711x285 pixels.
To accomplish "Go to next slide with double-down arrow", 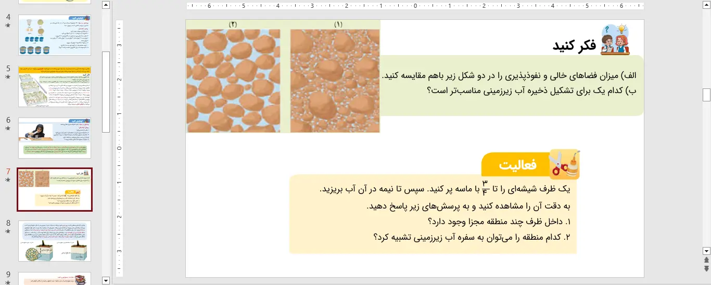I will tap(706, 268).
